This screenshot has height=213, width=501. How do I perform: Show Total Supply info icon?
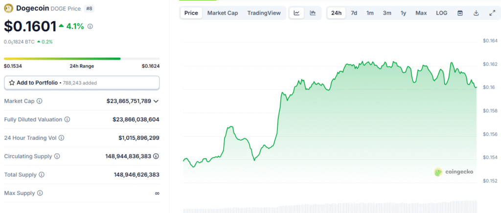coord(42,175)
